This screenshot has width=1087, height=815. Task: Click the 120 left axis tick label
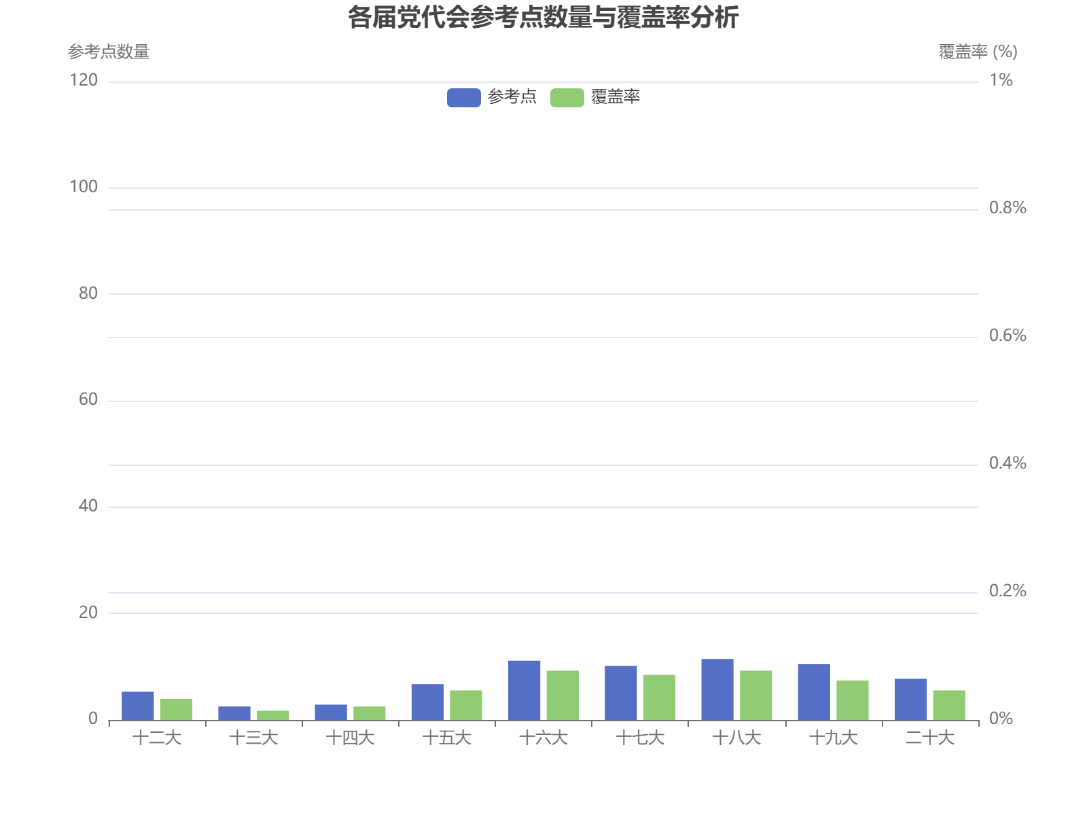[x=85, y=79]
